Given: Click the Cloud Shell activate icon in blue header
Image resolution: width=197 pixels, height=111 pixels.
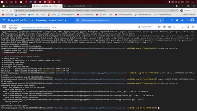Looking at the screenshot, I should (x=172, y=20).
